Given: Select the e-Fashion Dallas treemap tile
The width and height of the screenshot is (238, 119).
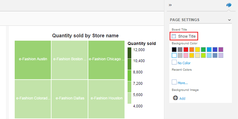Looking at the screenshot, I should click(x=70, y=99).
